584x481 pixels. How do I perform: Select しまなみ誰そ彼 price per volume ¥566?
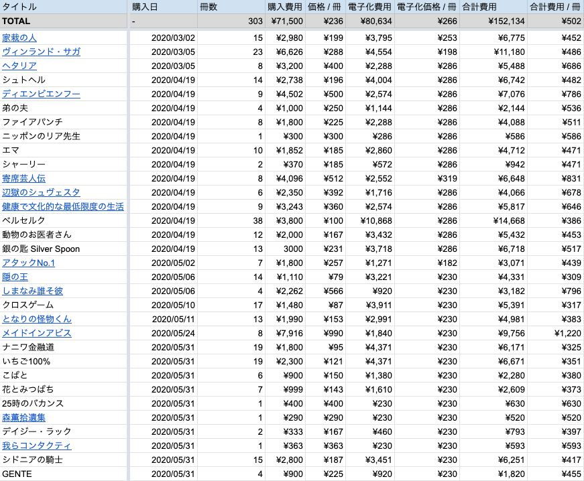(x=325, y=291)
